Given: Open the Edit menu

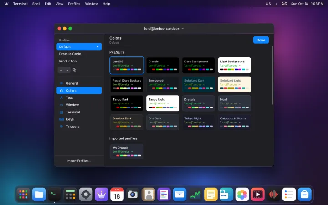Looking at the screenshot, I should (48, 4).
